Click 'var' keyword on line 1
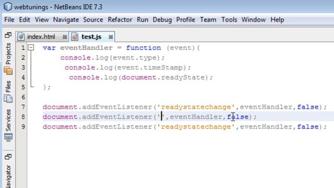The height and width of the screenshot is (188, 334). click(x=49, y=48)
